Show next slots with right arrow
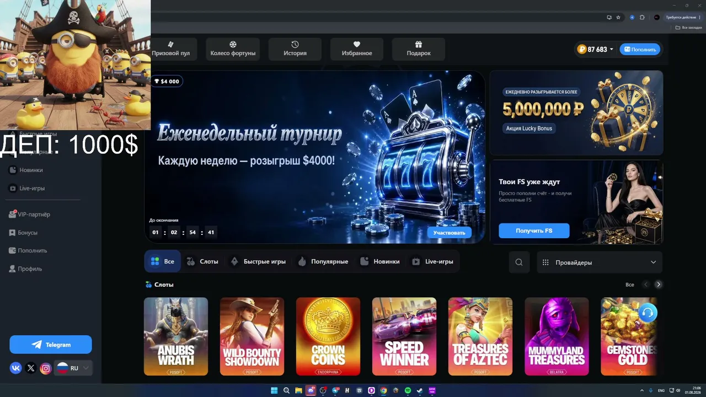This screenshot has width=706, height=397. [658, 285]
